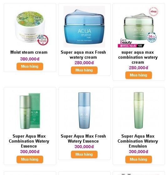
Task: Click the 380,000đ price of Moist steam cream
Action: point(30,59)
